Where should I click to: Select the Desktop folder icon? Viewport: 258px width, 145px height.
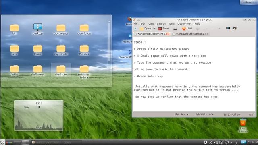(x=37, y=29)
